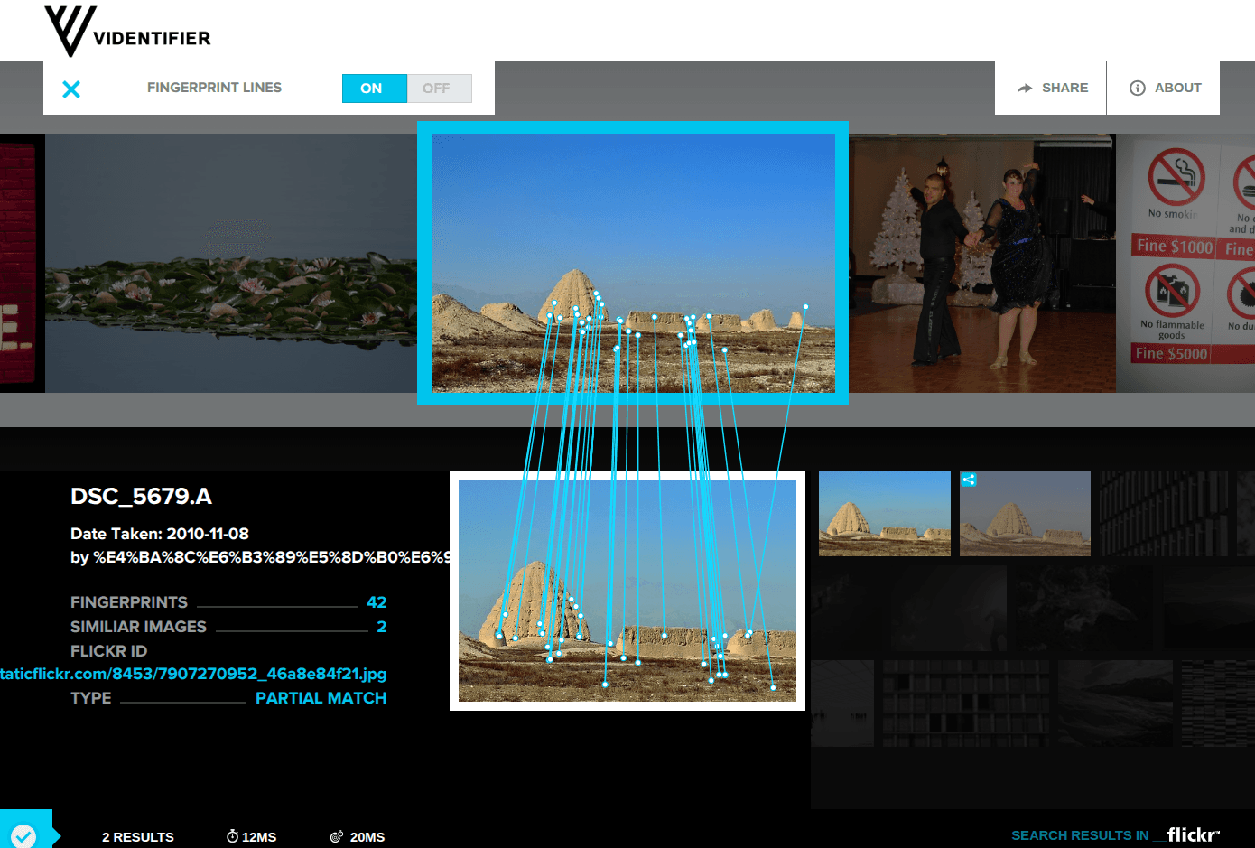Click the circled info icon next to ABOUT
This screenshot has height=848, width=1255.
(x=1136, y=87)
